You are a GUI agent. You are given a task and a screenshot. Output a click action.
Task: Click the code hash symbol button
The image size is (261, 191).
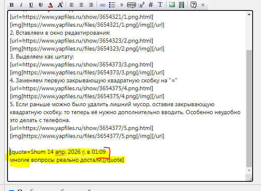[x=151, y=5]
